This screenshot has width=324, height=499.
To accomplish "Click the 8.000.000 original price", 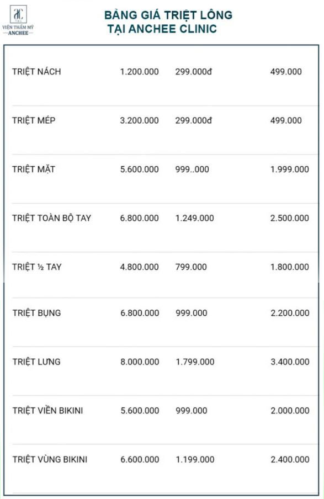I will pos(140,362).
